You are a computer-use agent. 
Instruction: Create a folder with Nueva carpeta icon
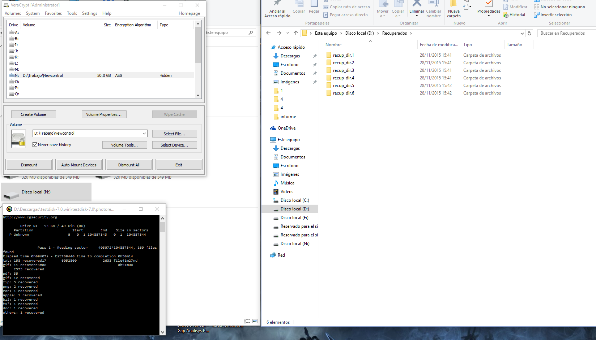point(454,4)
